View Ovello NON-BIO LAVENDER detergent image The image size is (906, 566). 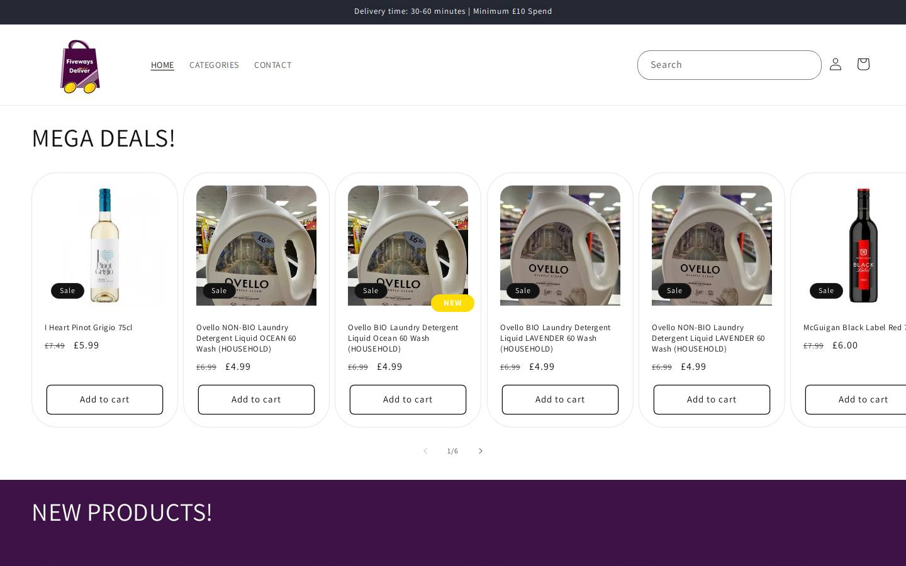(712, 245)
